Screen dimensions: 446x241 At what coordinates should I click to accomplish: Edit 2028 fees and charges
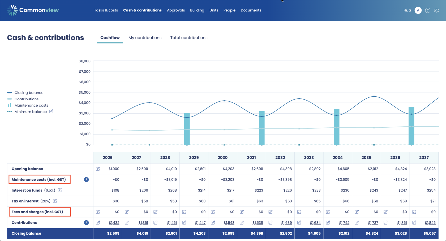155,212
